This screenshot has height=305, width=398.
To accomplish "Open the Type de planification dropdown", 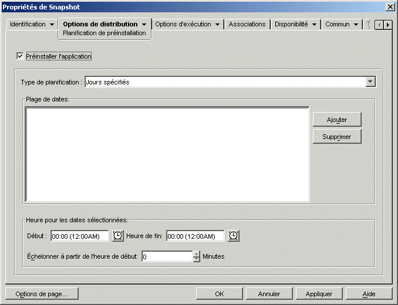I will click(370, 82).
